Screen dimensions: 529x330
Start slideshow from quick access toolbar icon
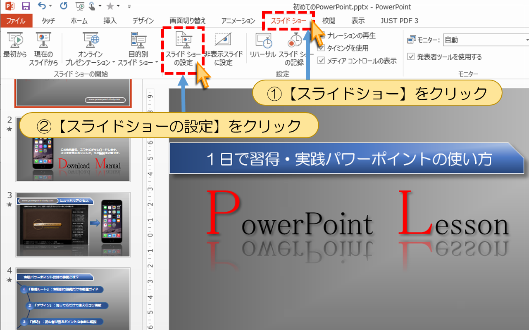[80, 6]
